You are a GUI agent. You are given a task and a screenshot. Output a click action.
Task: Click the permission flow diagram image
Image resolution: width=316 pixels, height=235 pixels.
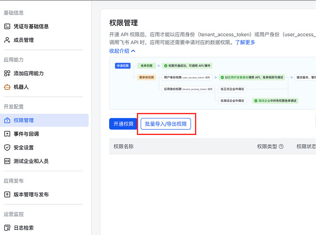(x=213, y=83)
